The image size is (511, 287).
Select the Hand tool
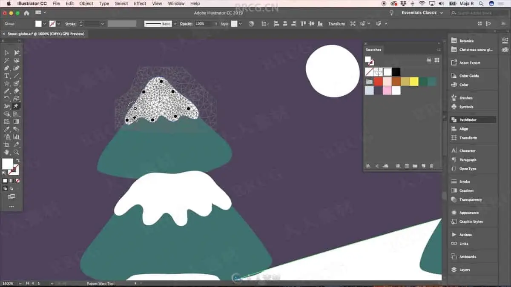(x=7, y=152)
